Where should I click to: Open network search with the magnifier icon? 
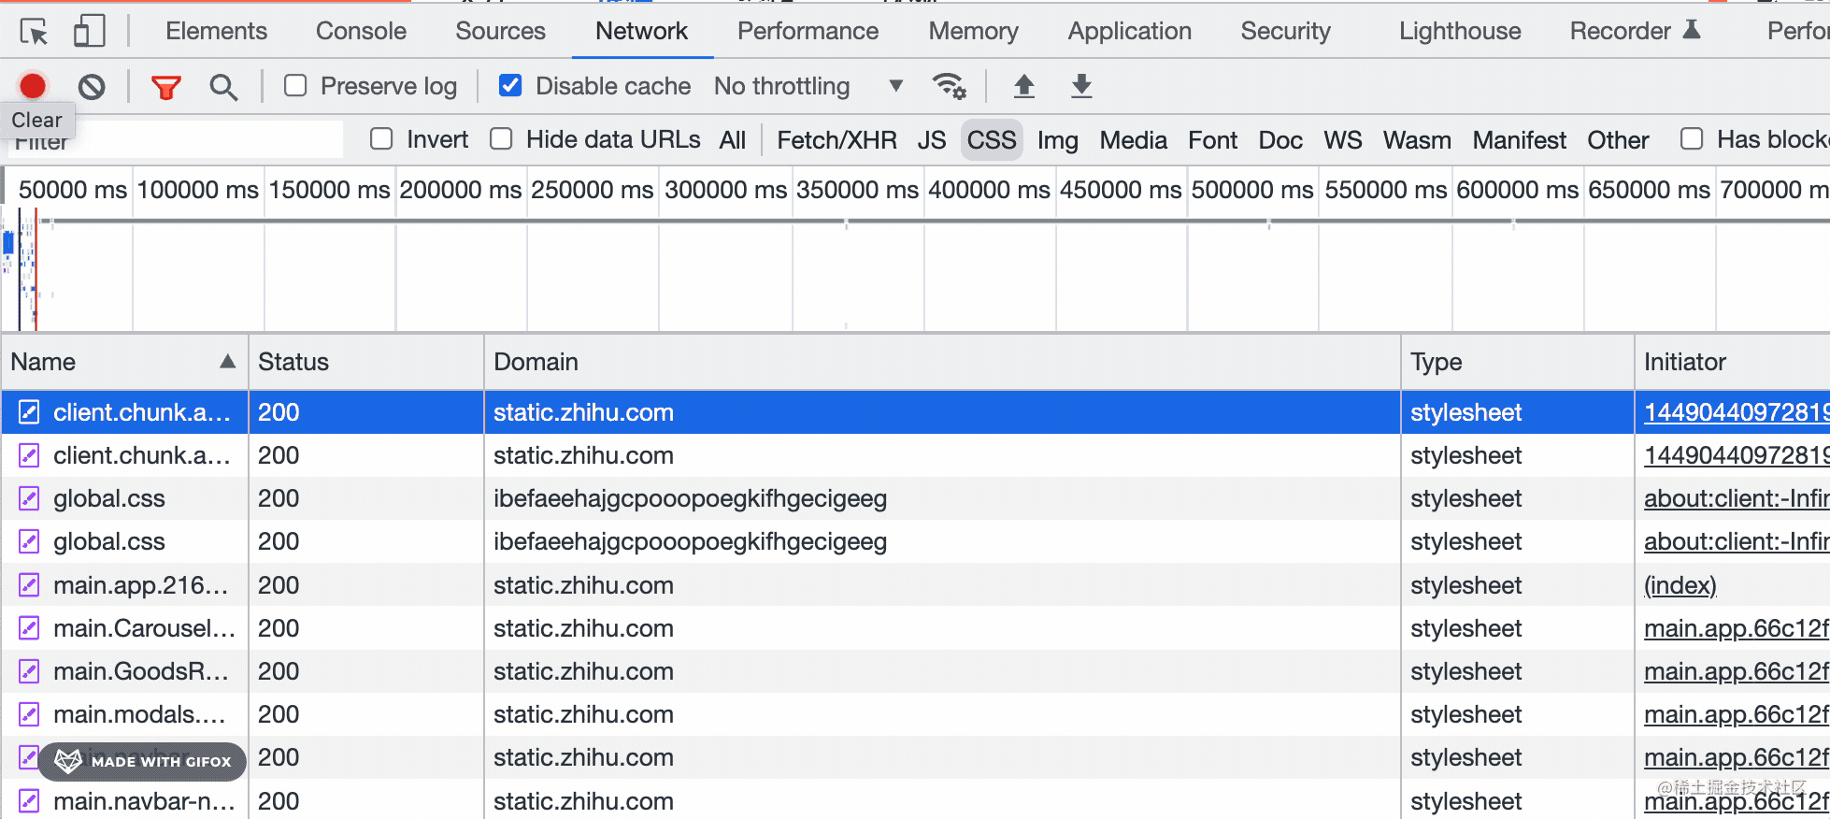click(223, 87)
